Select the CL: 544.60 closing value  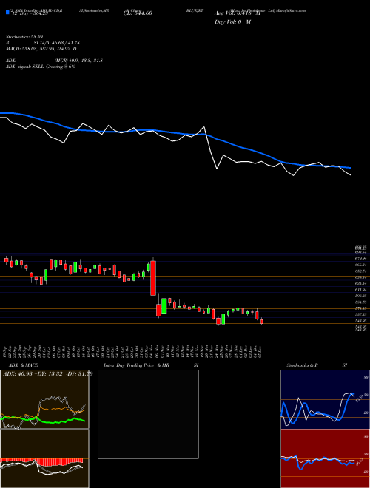coord(138,13)
